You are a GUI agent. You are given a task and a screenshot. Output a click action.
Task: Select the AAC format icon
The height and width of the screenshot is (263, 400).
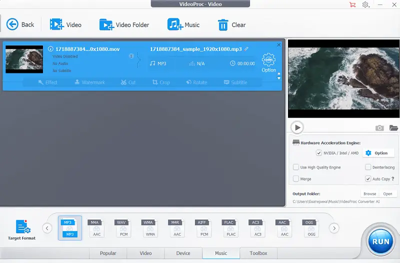coord(284,228)
